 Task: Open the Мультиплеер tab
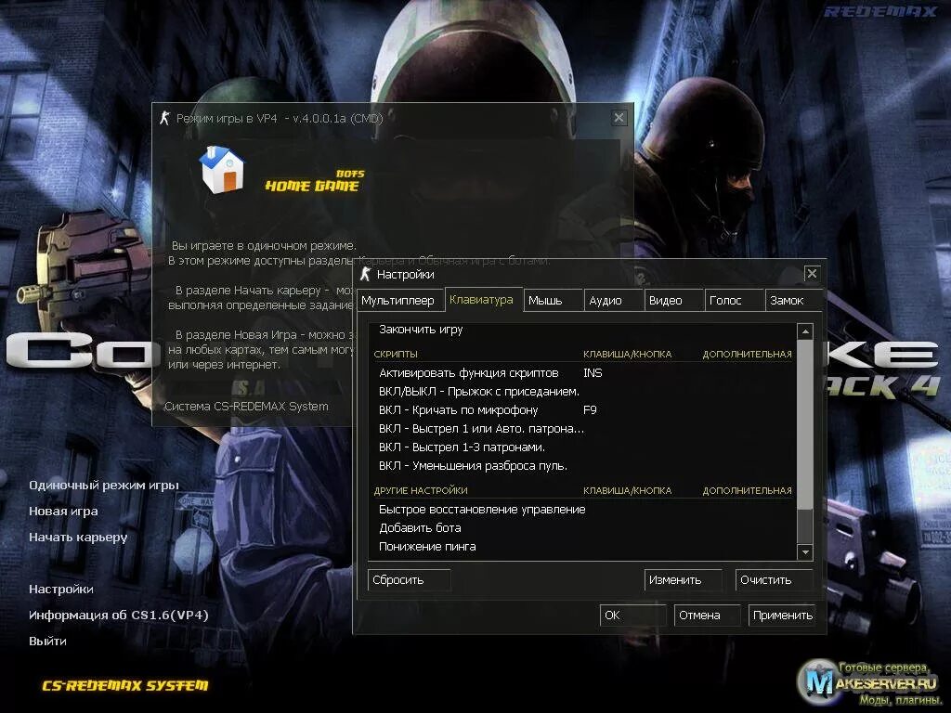401,301
